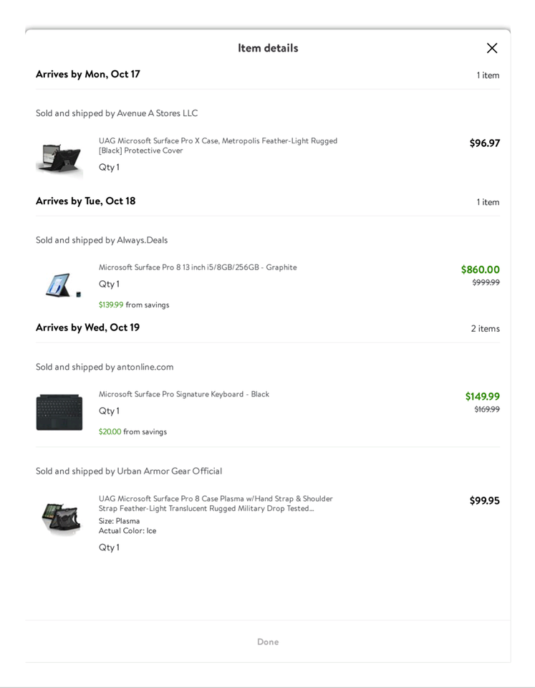Open UAG Surface Pro 8 Plasma case title
535x688 pixels.
point(216,503)
